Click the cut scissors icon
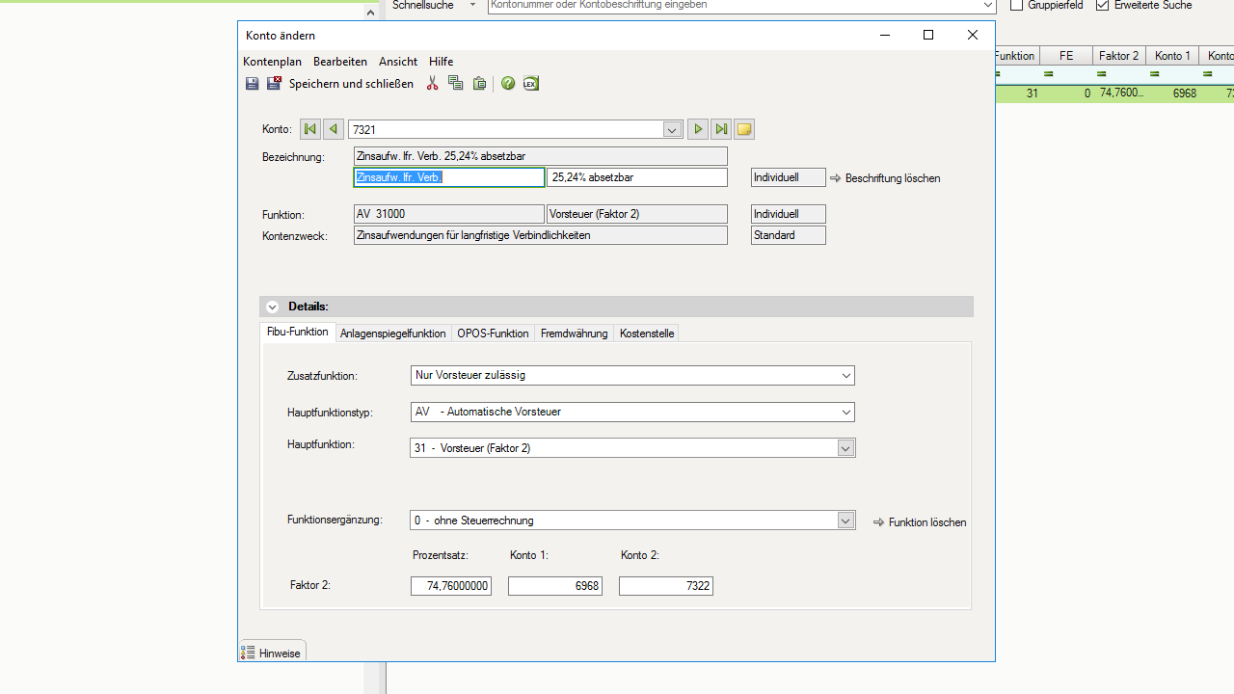Viewport: 1234px width, 694px height. [x=432, y=84]
